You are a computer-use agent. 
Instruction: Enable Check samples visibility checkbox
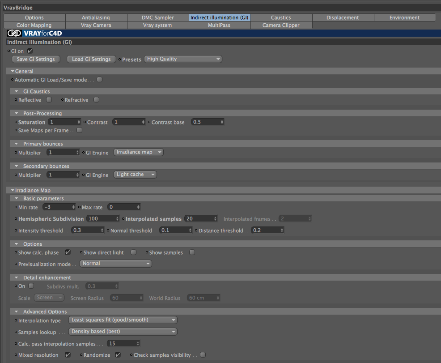(x=203, y=354)
